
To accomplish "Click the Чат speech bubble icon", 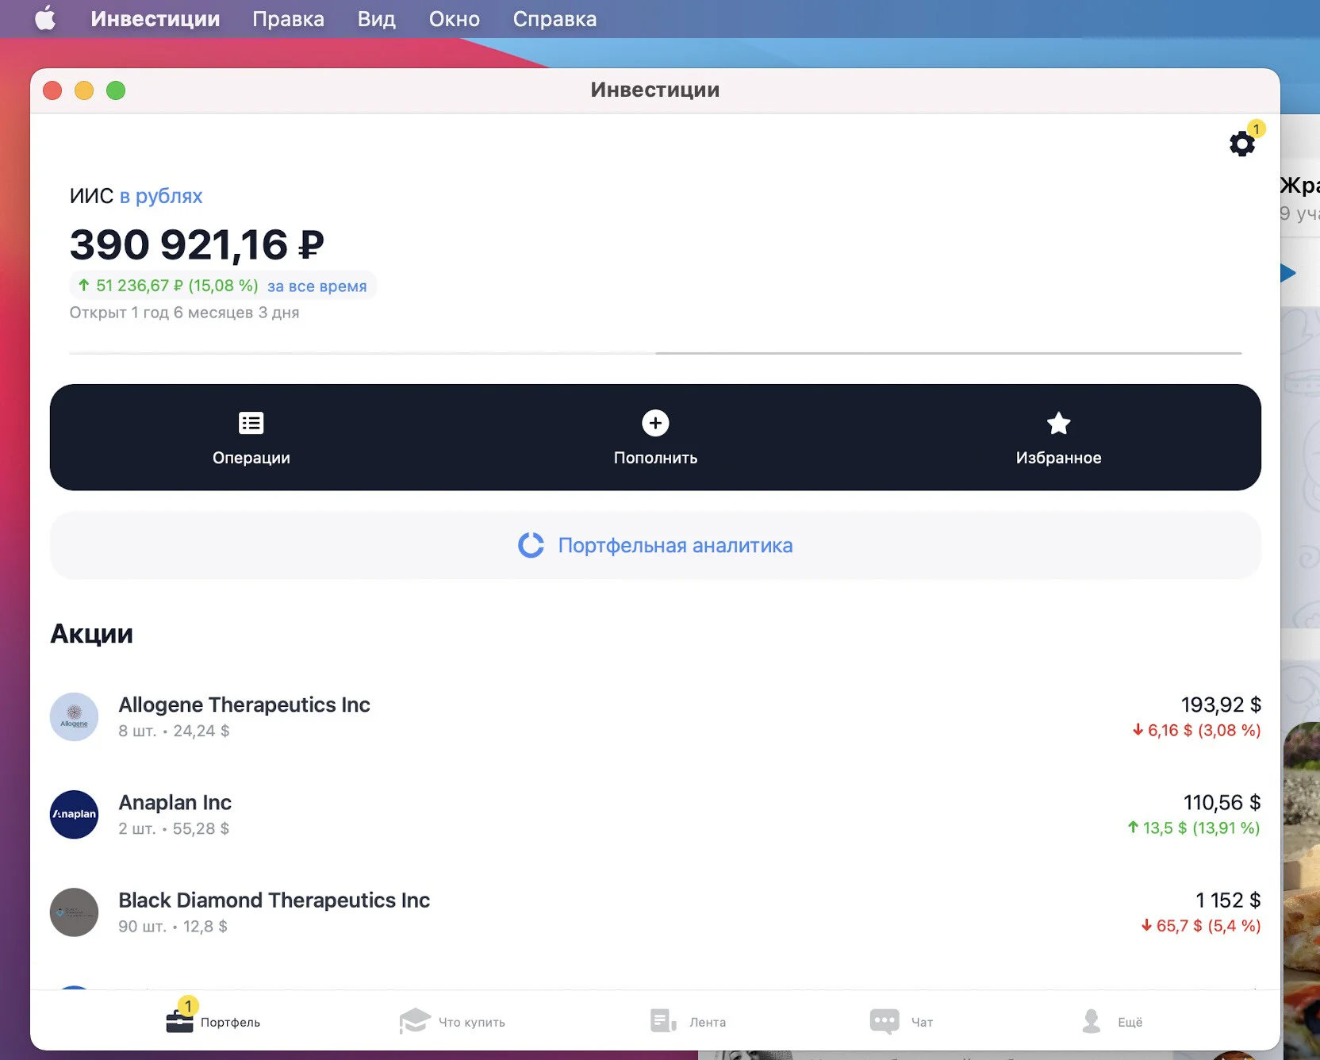I will 884,1021.
